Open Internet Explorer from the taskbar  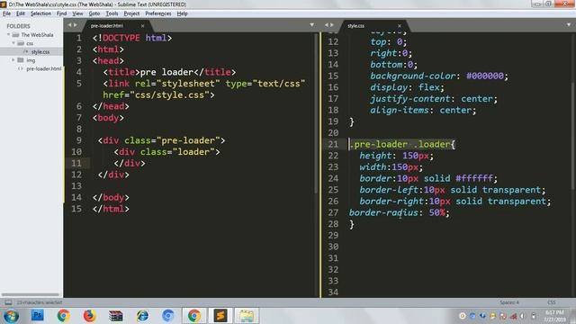[142, 316]
